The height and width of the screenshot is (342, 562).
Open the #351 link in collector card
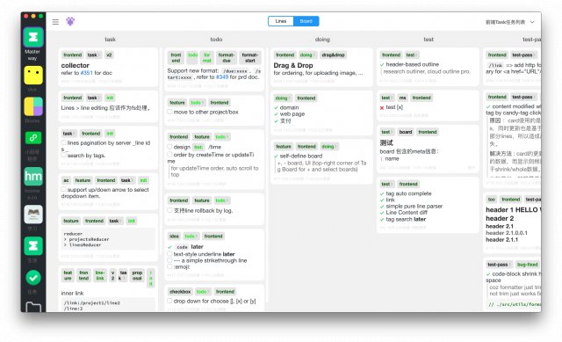coord(86,73)
